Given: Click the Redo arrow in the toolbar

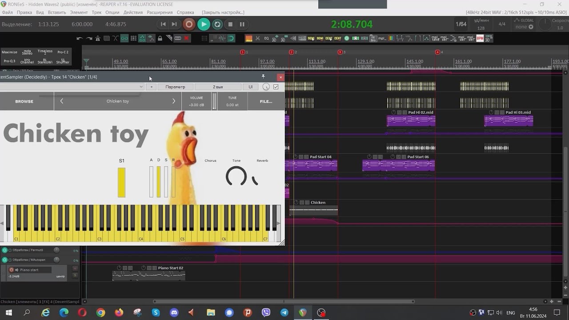Looking at the screenshot, I should pyautogui.click(x=89, y=39).
